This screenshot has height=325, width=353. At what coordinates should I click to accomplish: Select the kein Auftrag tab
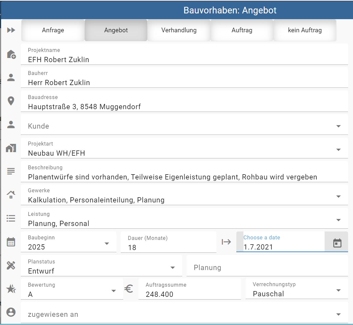pos(305,30)
